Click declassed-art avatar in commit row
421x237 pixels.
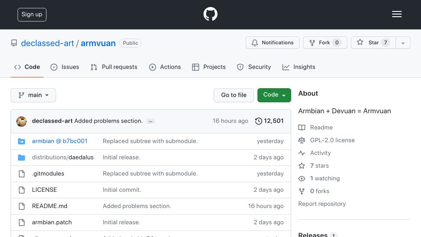[x=21, y=122]
